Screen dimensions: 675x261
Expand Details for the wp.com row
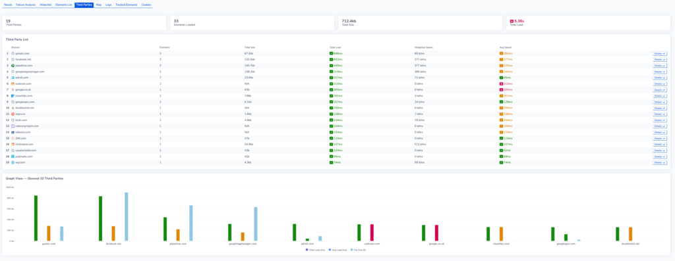[659, 162]
